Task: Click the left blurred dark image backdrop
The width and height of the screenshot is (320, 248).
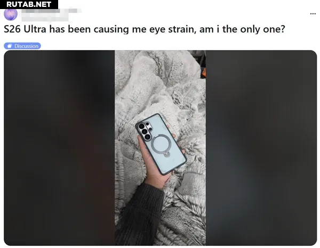Action: tap(59, 148)
